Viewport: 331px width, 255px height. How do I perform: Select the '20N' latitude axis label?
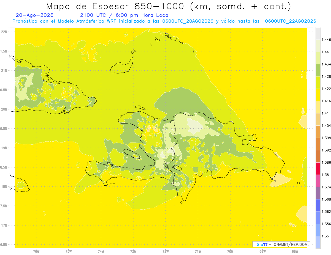pos(4,109)
